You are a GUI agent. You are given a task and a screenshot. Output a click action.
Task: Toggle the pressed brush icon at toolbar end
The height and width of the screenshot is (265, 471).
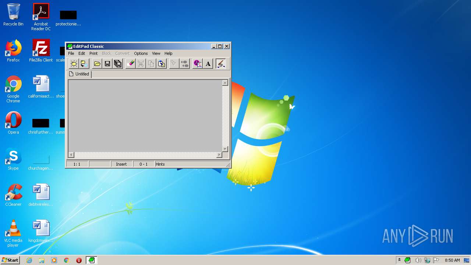[220, 64]
